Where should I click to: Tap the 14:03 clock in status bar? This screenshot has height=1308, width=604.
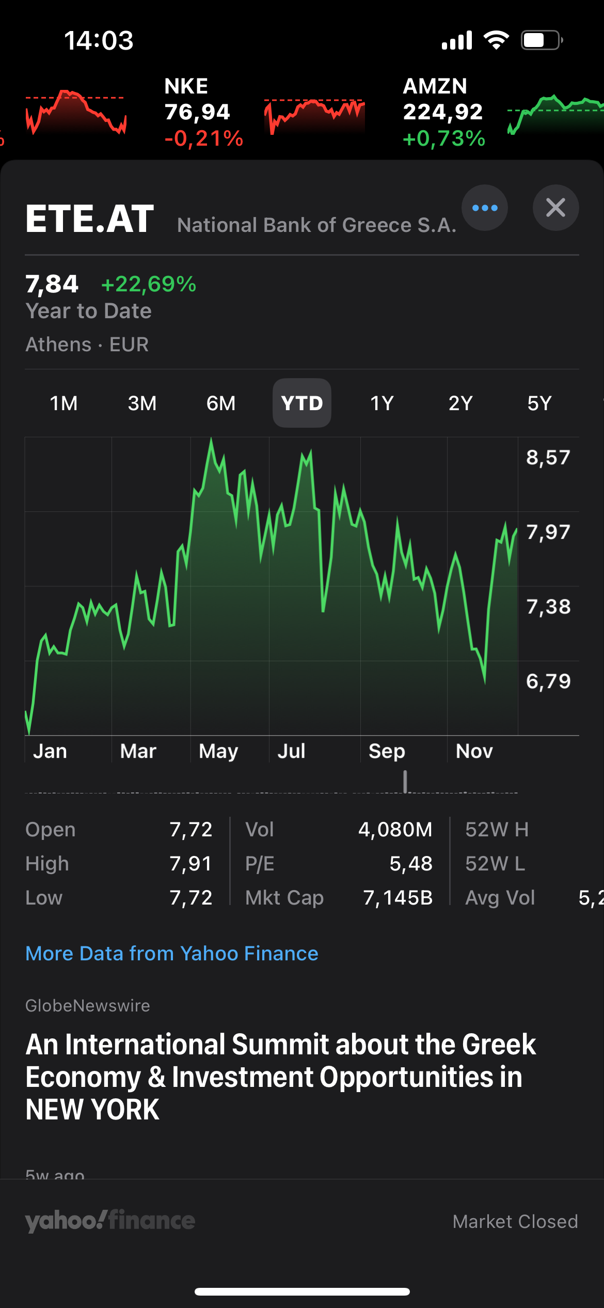tap(99, 40)
